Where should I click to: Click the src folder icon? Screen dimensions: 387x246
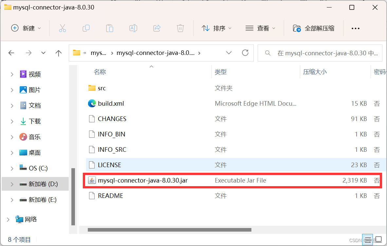[x=92, y=88]
